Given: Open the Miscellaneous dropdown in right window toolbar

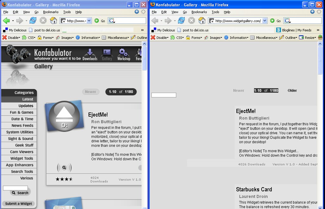Looking at the screenshot, I should pyautogui.click(x=264, y=37).
